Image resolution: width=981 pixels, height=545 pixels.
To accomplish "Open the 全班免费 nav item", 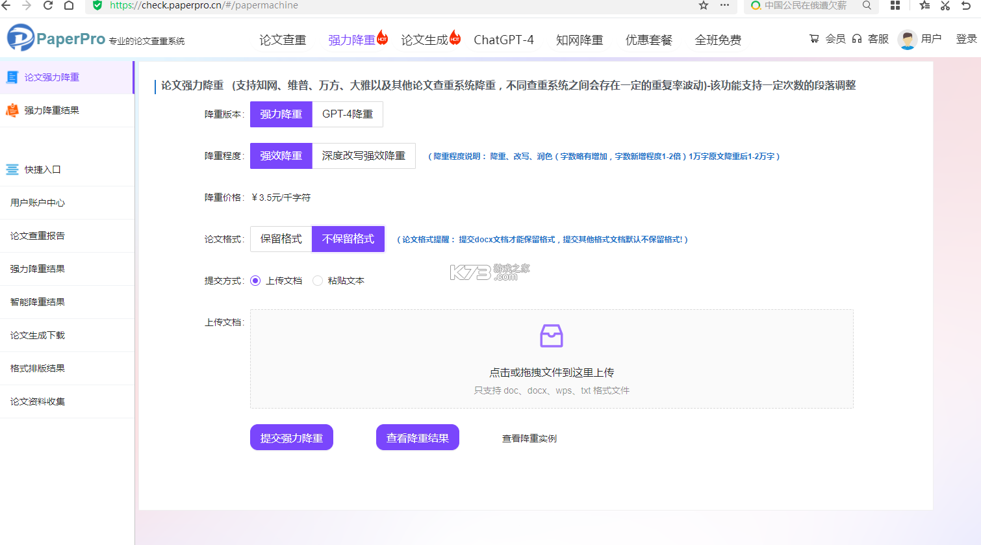I will (718, 40).
